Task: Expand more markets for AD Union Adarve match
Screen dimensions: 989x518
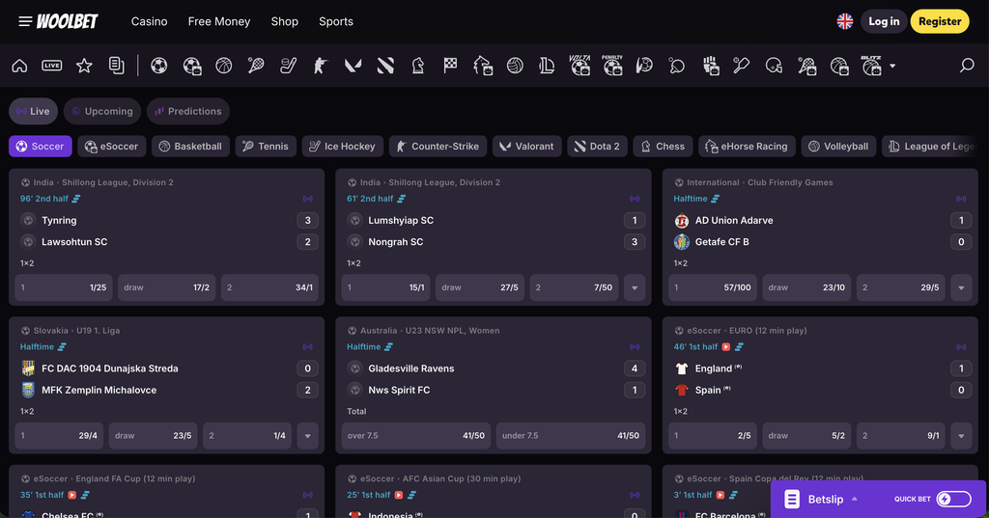Action: tap(961, 287)
